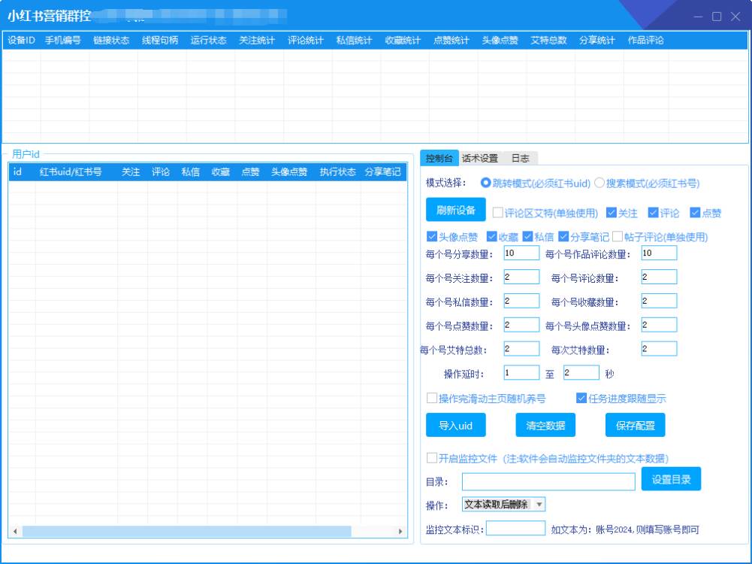Screen dimensions: 752x564
Task: Click 保存配置 to save settings
Action: [633, 425]
